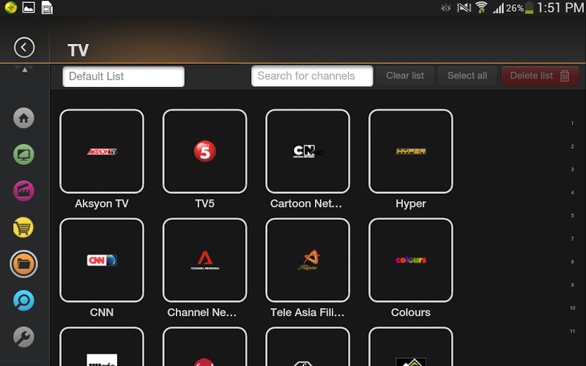Viewport: 586px width, 366px height.
Task: Jump to index number 8
Action: pos(572,262)
